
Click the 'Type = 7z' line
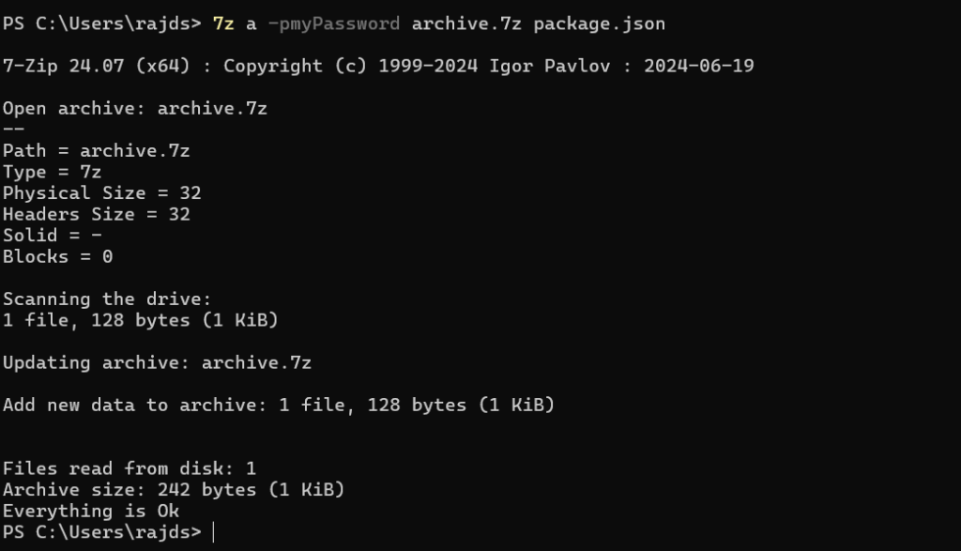pyautogui.click(x=52, y=172)
